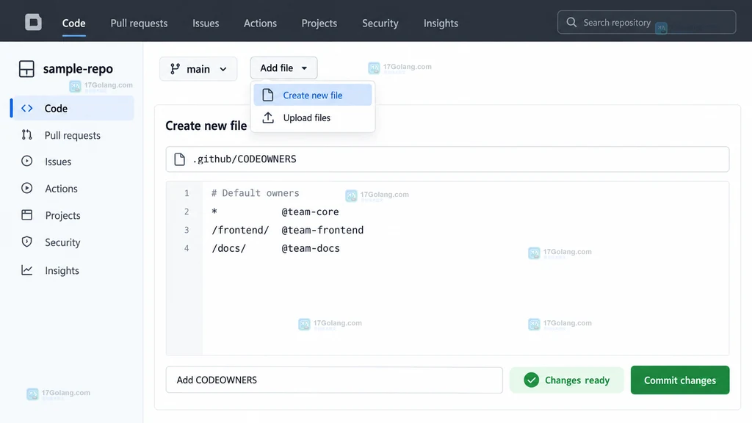Switch to Pull requests top tab
752x423 pixels.
click(139, 23)
